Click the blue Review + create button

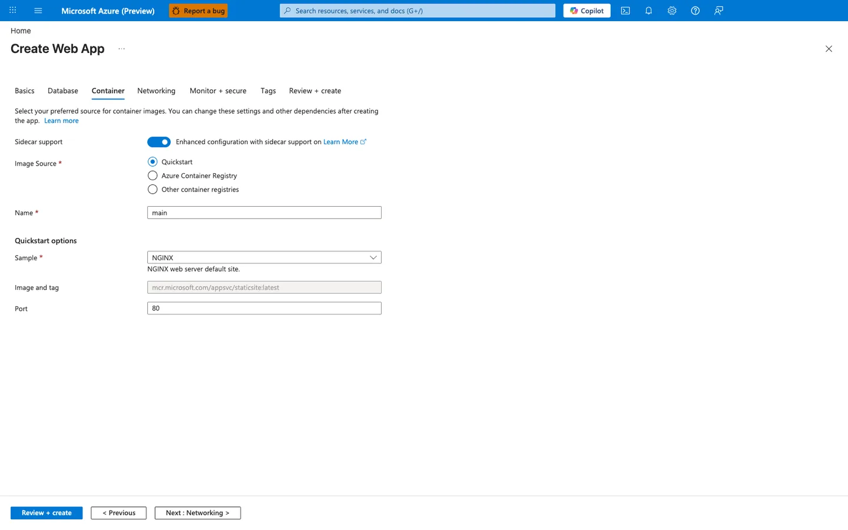(x=47, y=513)
